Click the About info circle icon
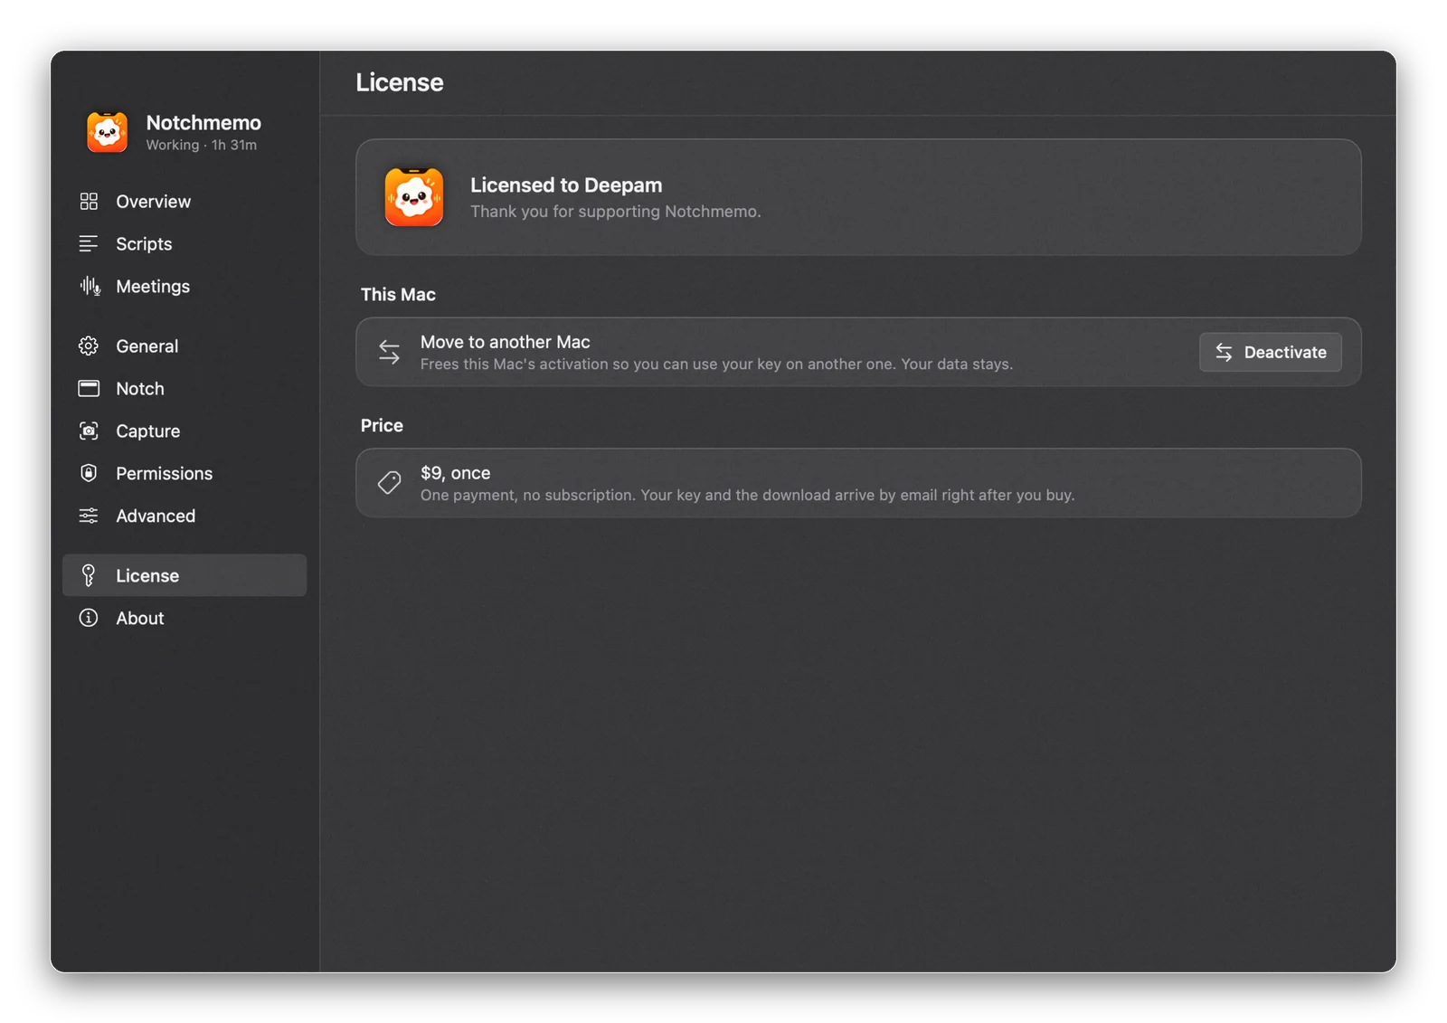 [x=89, y=618]
